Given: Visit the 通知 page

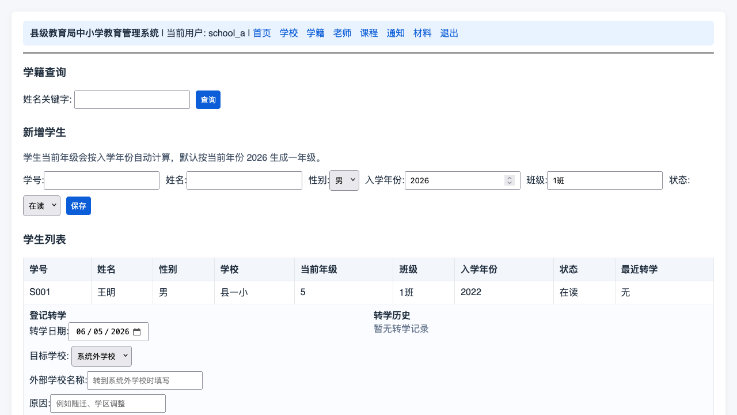Looking at the screenshot, I should point(396,33).
